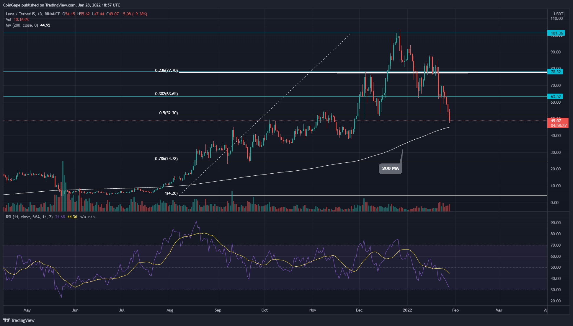Click the 78.32 cyan price tag
573x326 pixels.
tap(555, 72)
